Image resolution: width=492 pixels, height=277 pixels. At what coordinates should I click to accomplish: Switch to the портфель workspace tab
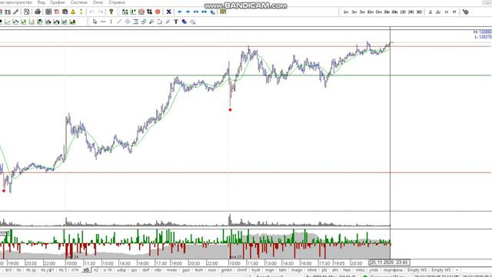point(393,270)
